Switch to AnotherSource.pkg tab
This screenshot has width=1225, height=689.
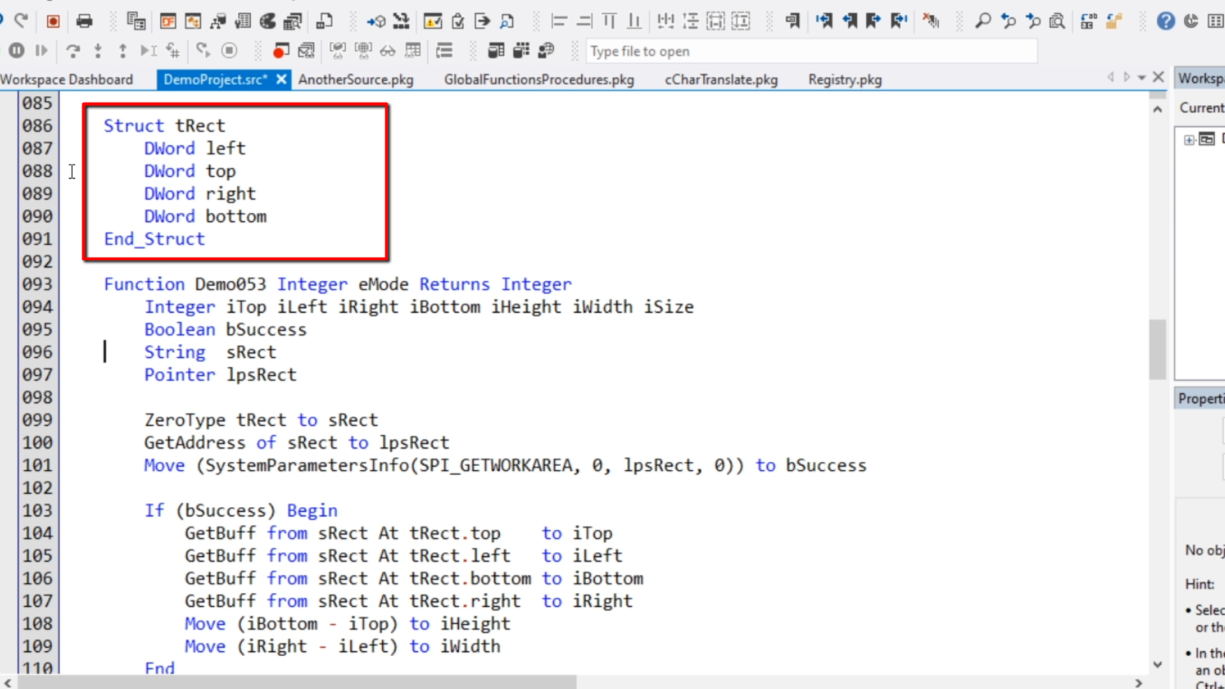[x=355, y=80]
